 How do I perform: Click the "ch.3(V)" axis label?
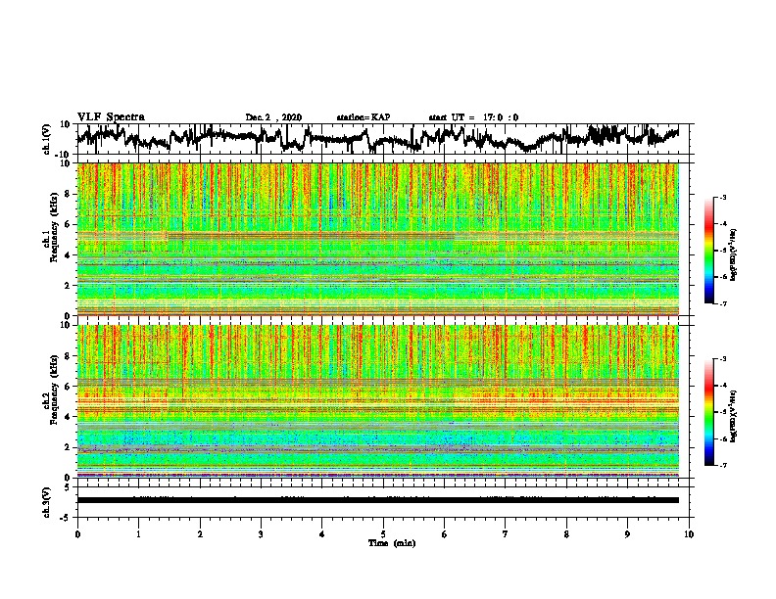coord(47,502)
